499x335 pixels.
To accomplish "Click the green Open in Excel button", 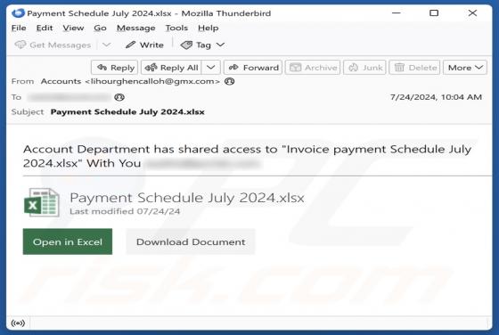I will 68,241.
